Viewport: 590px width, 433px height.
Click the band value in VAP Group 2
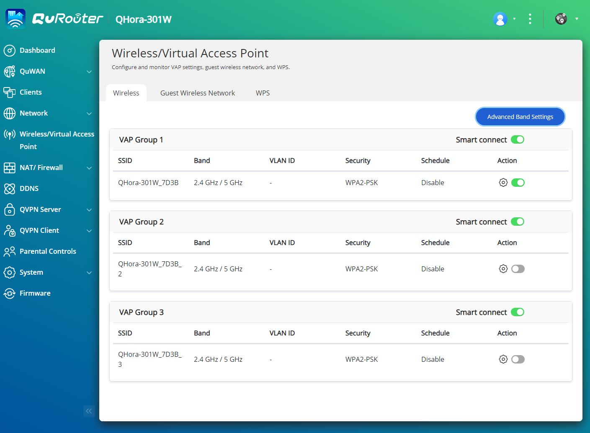218,269
